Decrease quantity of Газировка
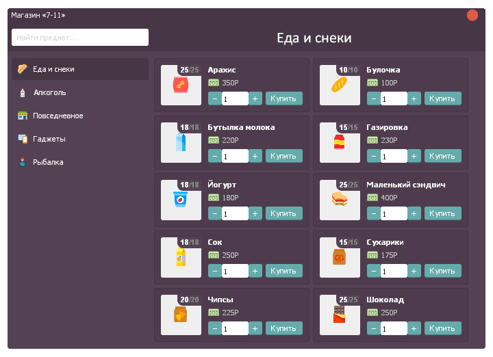Screen dimensions: 493x357 [373, 156]
